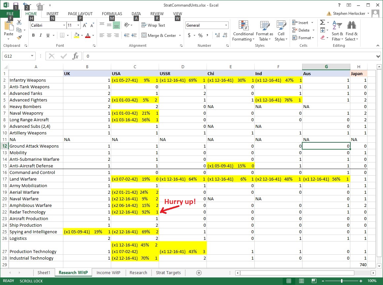Click the Decrease Decimal icon
383x285 pixels.
pyautogui.click(x=225, y=35)
